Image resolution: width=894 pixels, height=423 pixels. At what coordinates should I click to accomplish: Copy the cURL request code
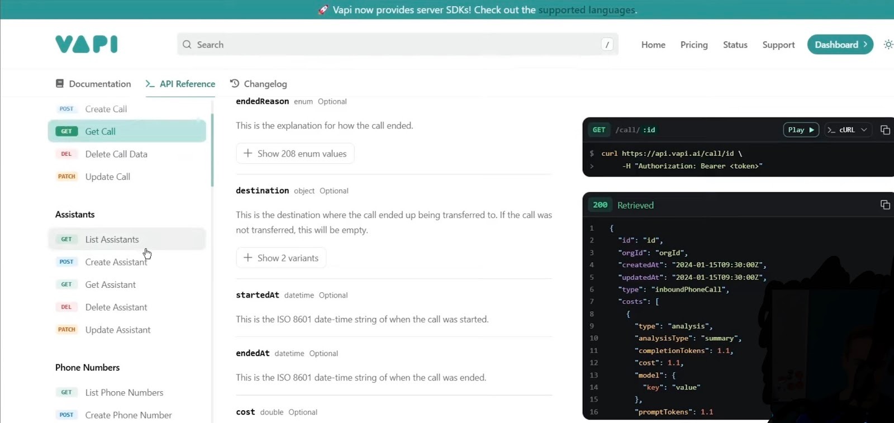[x=885, y=130]
